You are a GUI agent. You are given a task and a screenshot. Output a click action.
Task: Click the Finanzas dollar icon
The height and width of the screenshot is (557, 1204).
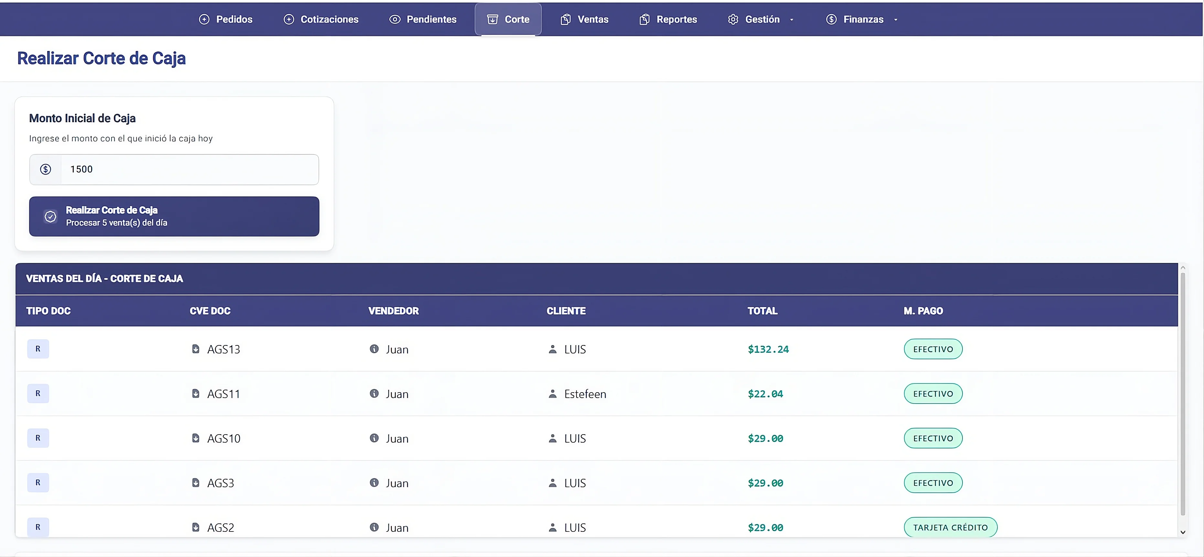831,19
